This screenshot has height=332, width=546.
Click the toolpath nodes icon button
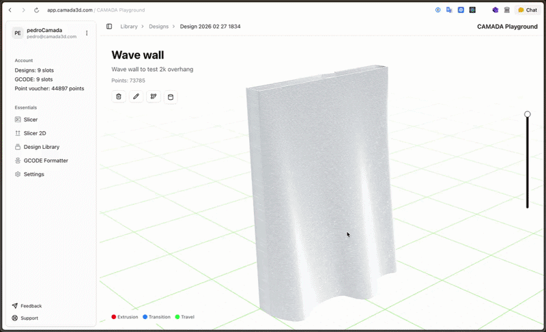pos(154,96)
